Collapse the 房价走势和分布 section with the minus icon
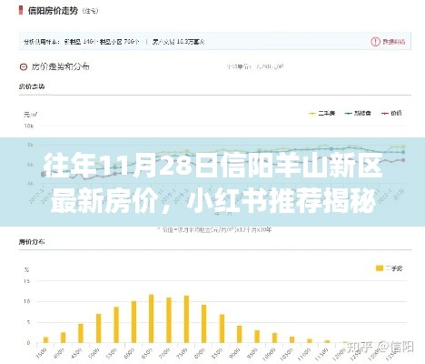425x364 pixels. click(x=24, y=67)
